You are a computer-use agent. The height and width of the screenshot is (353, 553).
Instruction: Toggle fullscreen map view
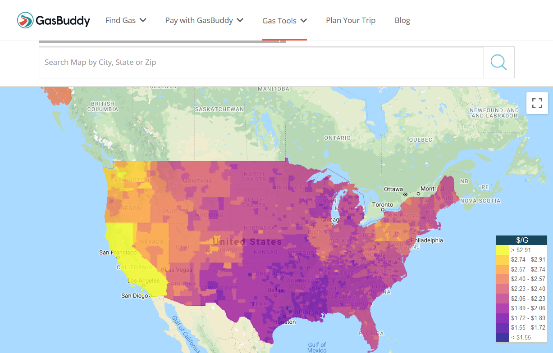click(x=537, y=103)
